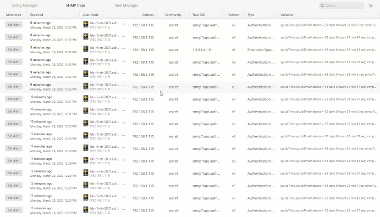Viewport: 380px width, 217px height.
Task: Click Set Alert in the v1 Enterprise Specific row
Action: pyautogui.click(x=14, y=49)
